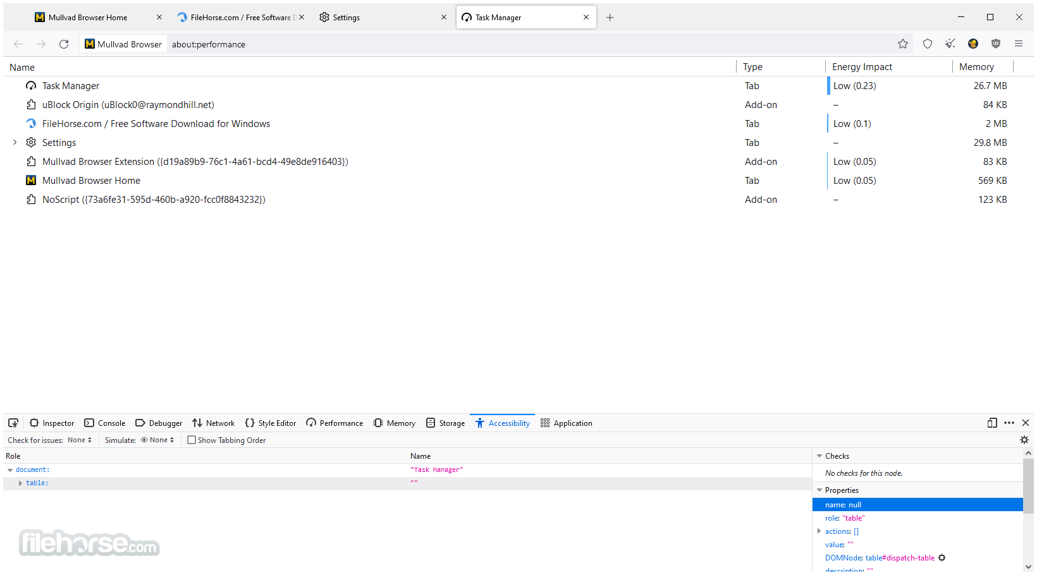Viewport: 1037px width, 575px height.
Task: Collapse the Properties section
Action: 819,490
